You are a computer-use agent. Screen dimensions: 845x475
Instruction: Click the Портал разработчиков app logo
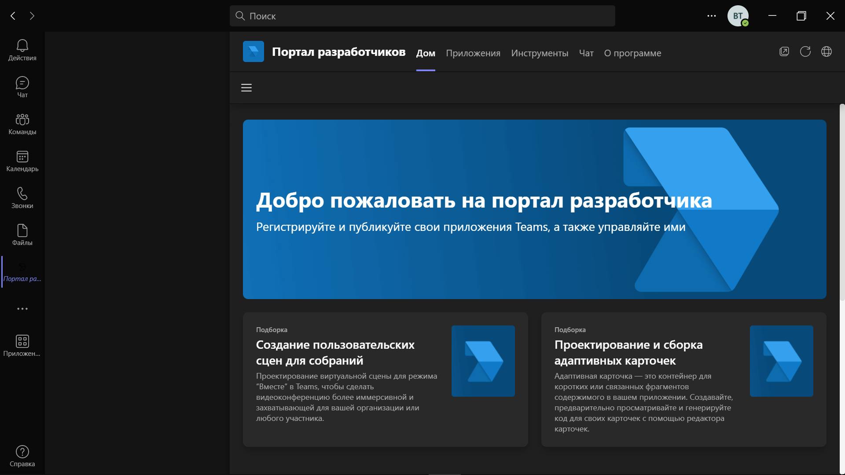click(x=253, y=51)
